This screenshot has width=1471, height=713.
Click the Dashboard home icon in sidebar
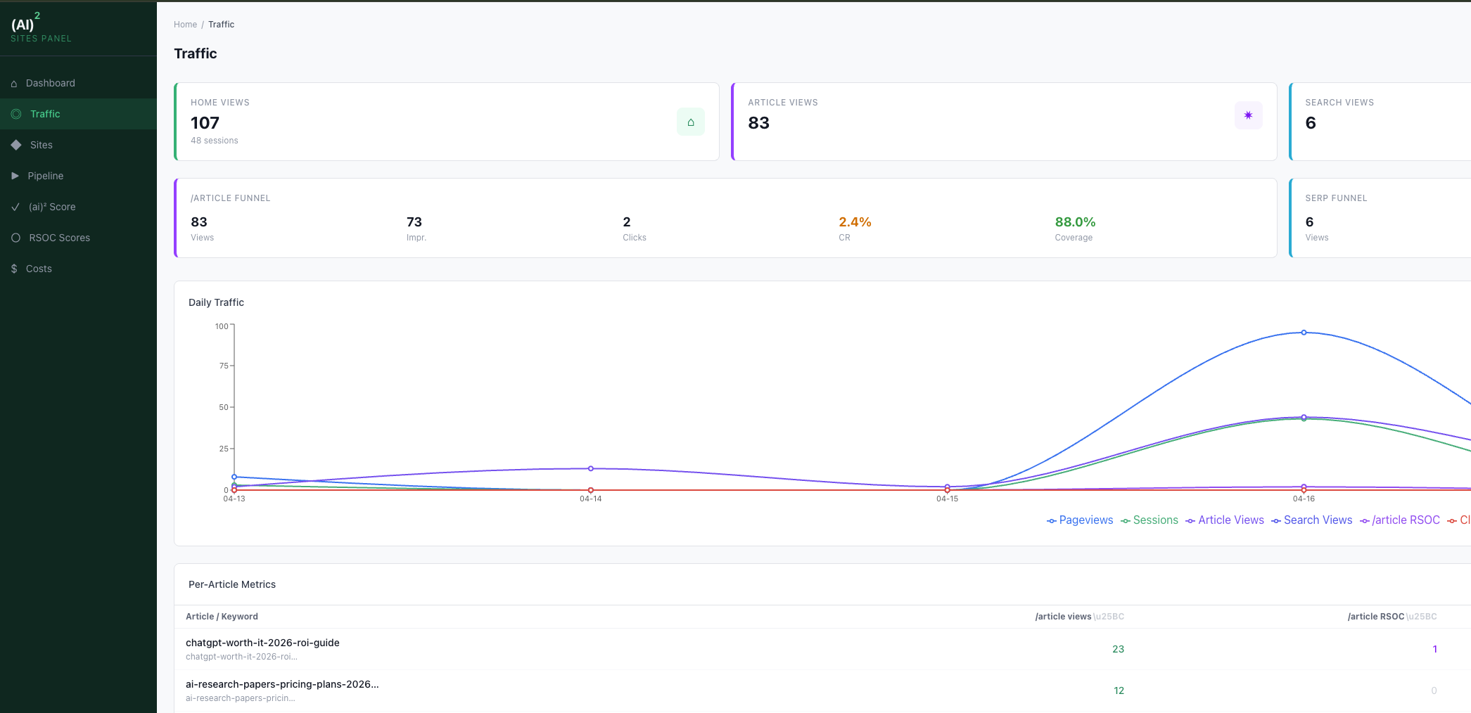14,84
